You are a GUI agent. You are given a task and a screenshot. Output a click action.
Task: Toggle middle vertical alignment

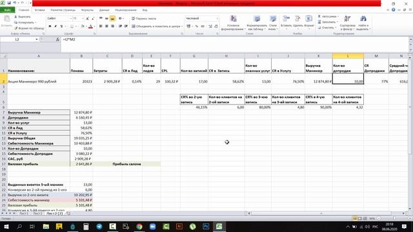106,19
